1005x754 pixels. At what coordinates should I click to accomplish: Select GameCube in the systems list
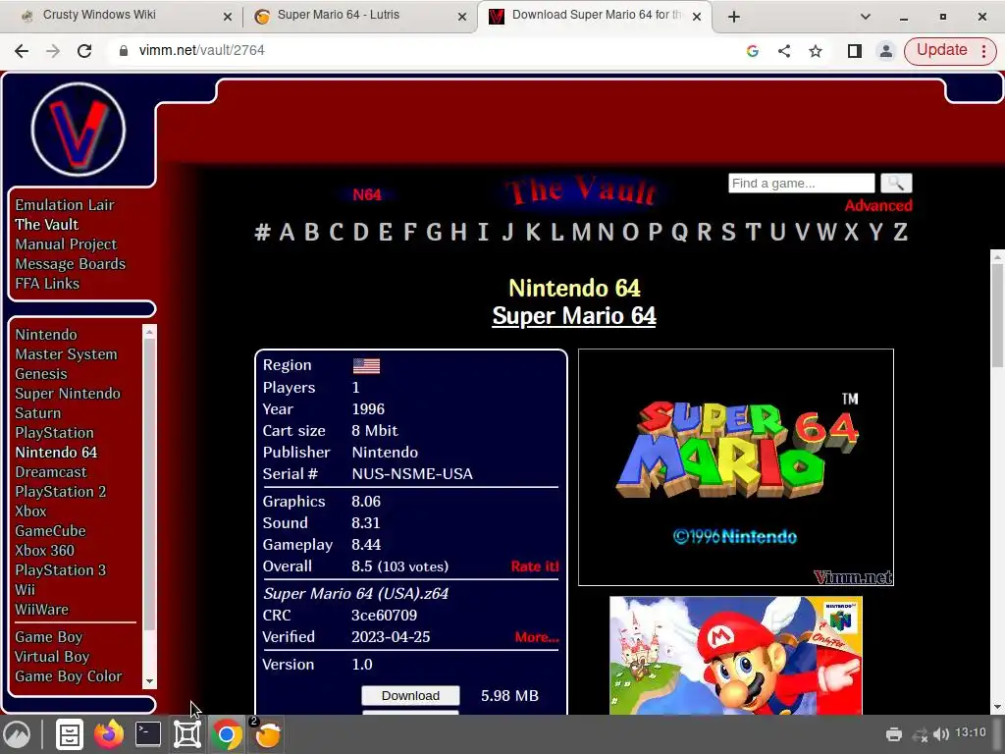click(x=51, y=531)
